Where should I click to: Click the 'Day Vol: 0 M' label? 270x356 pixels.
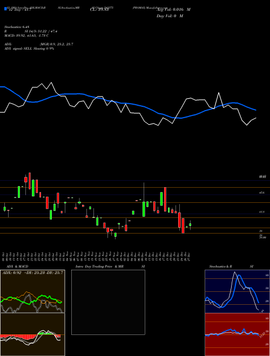point(170,16)
